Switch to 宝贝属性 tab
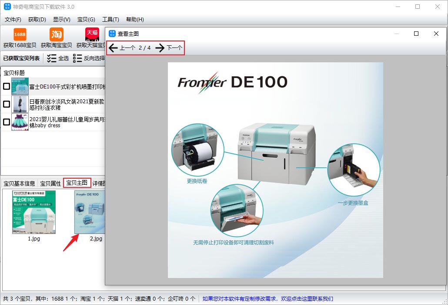448x305 pixels. (x=50, y=183)
